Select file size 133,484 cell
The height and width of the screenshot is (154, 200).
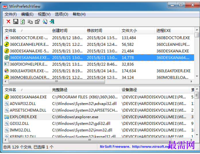129,38
